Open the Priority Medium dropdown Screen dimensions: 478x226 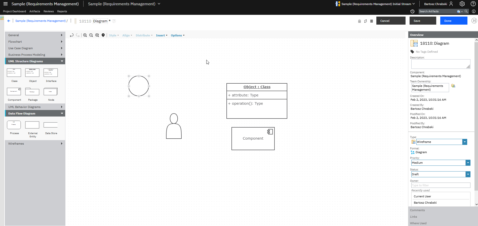click(468, 163)
